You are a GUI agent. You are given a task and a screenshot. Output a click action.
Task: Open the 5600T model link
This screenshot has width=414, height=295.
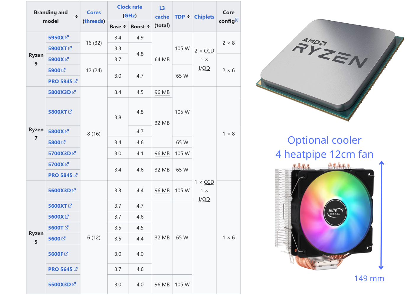[x=58, y=228]
